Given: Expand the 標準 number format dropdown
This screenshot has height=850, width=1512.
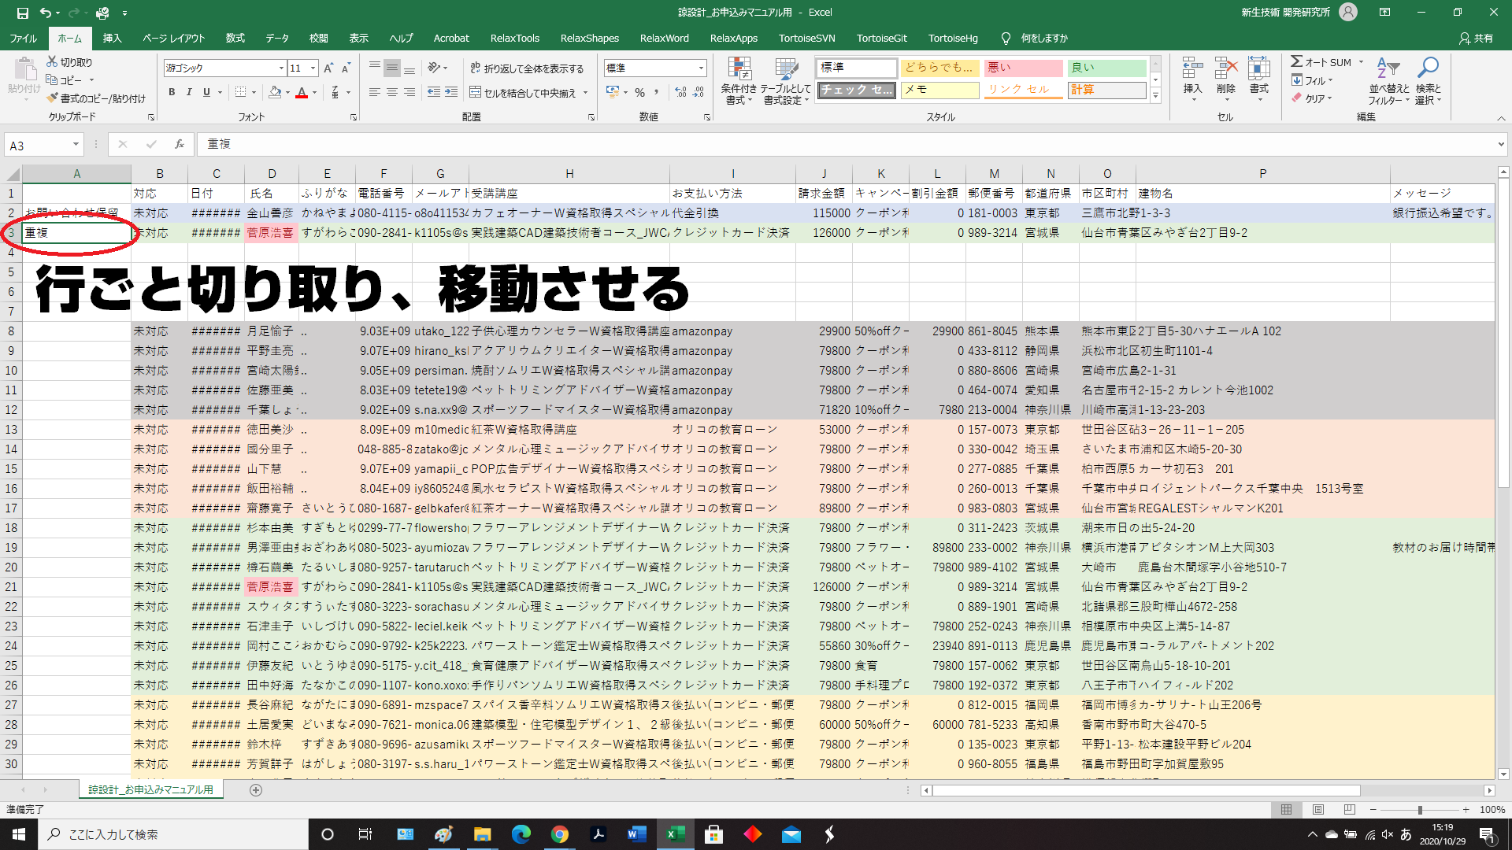Looking at the screenshot, I should point(701,68).
